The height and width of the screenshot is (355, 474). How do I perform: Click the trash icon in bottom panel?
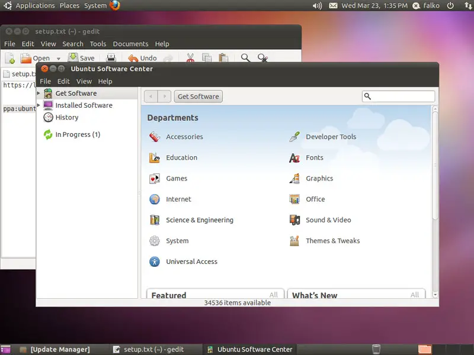click(x=376, y=349)
